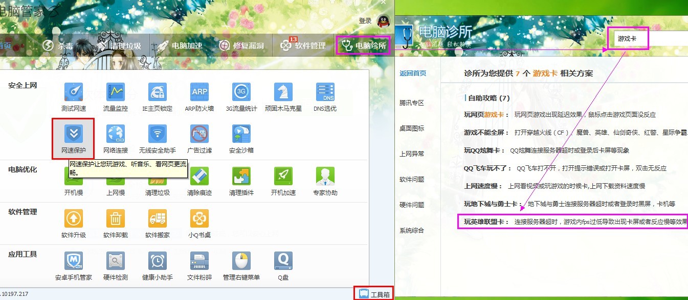
Task: Open IE主页锁定 homepage lock tool
Action: click(x=158, y=97)
